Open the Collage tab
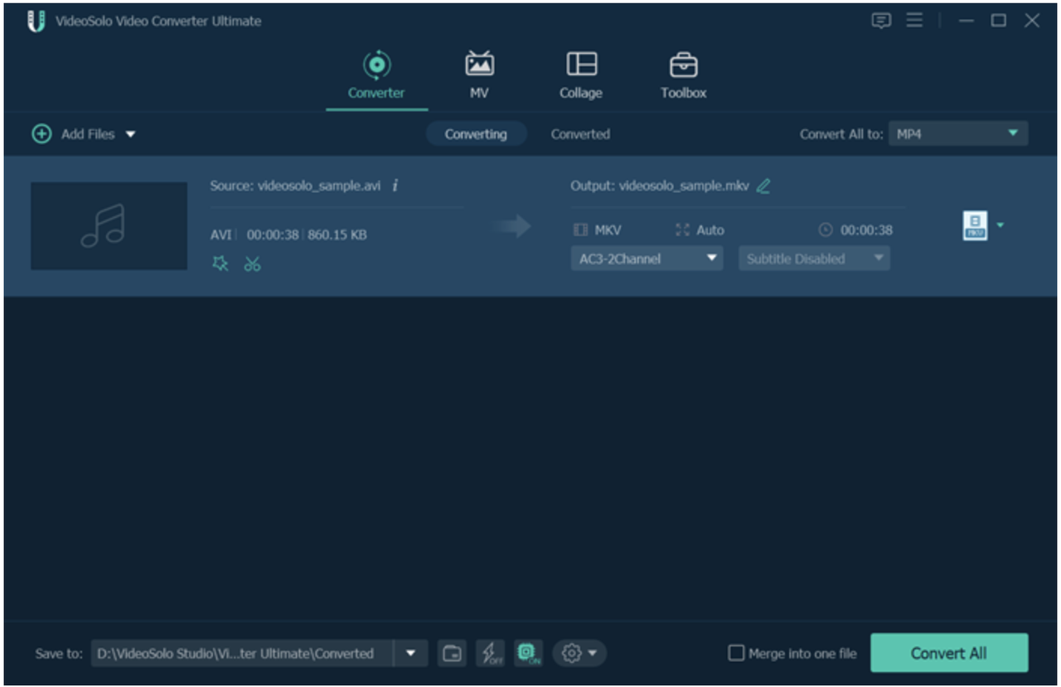 (x=580, y=75)
